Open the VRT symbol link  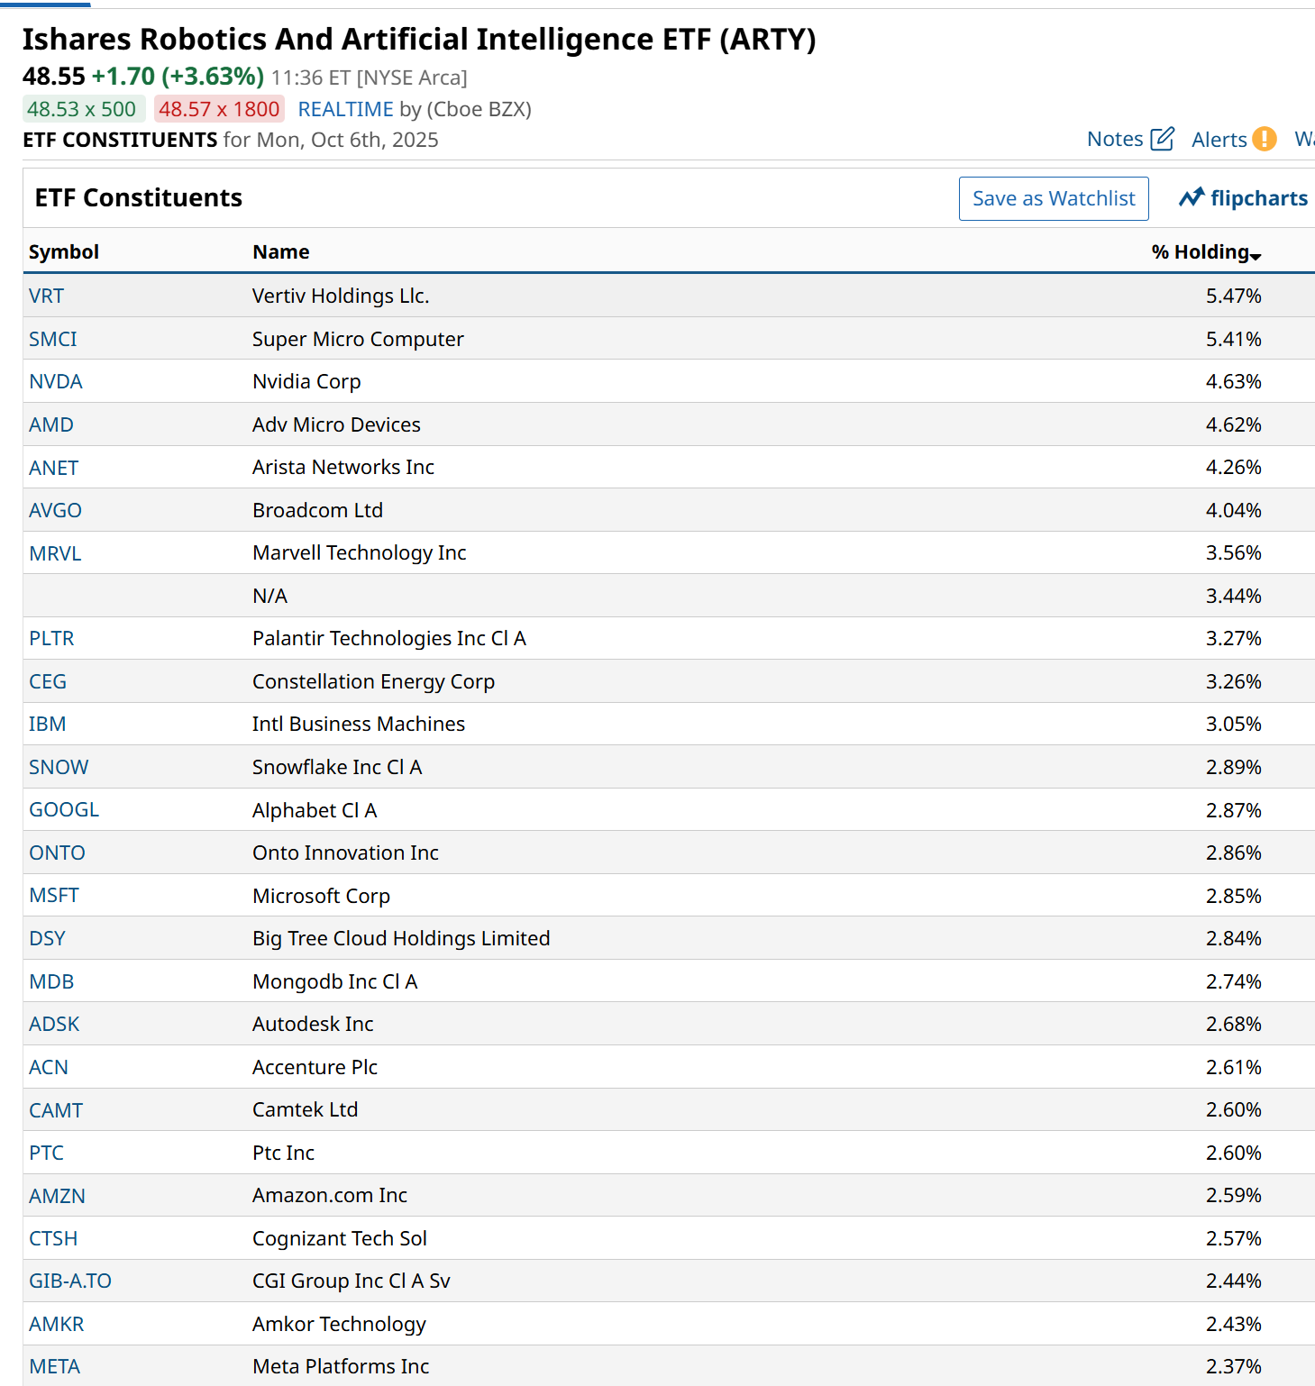(x=47, y=296)
